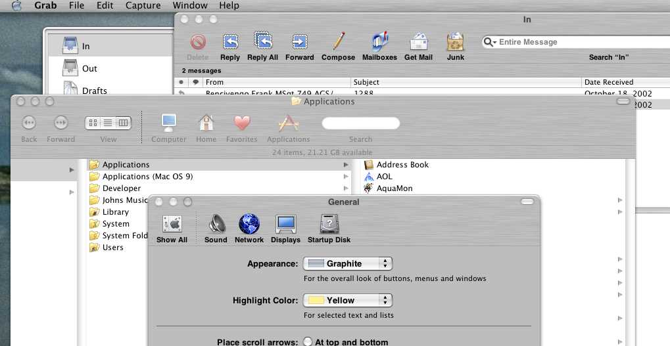This screenshot has height=346, width=670.
Task: Open the Startup Disk preferences pane
Action: 329,224
